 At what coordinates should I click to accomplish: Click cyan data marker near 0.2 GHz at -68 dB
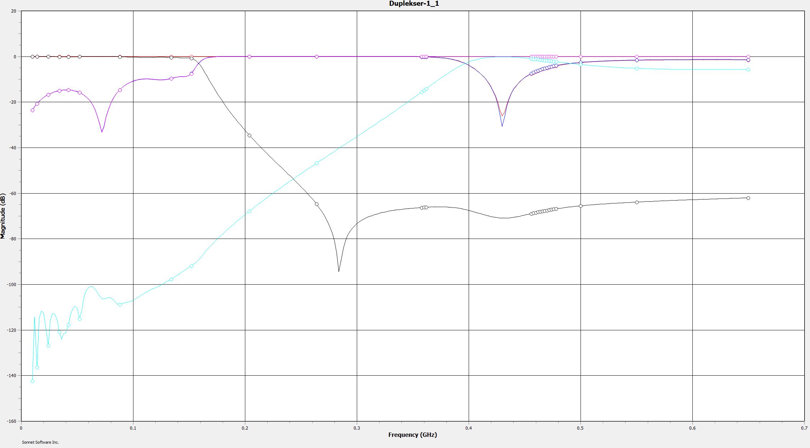click(x=249, y=211)
